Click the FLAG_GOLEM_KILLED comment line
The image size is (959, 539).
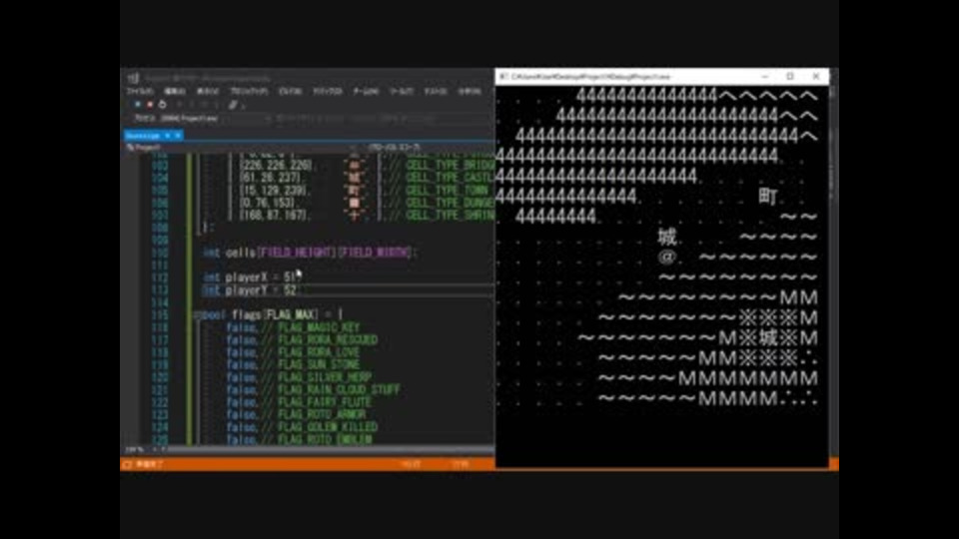pyautogui.click(x=302, y=427)
